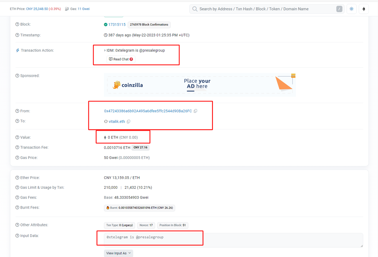Click the Ethereum network icon button
This screenshot has width=378, height=257.
(364, 9)
